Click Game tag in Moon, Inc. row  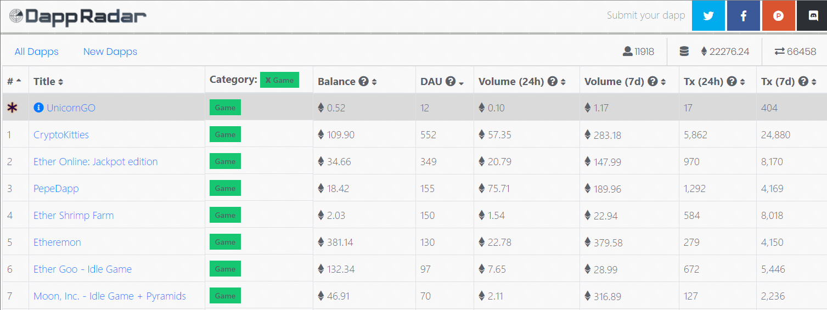coord(225,296)
